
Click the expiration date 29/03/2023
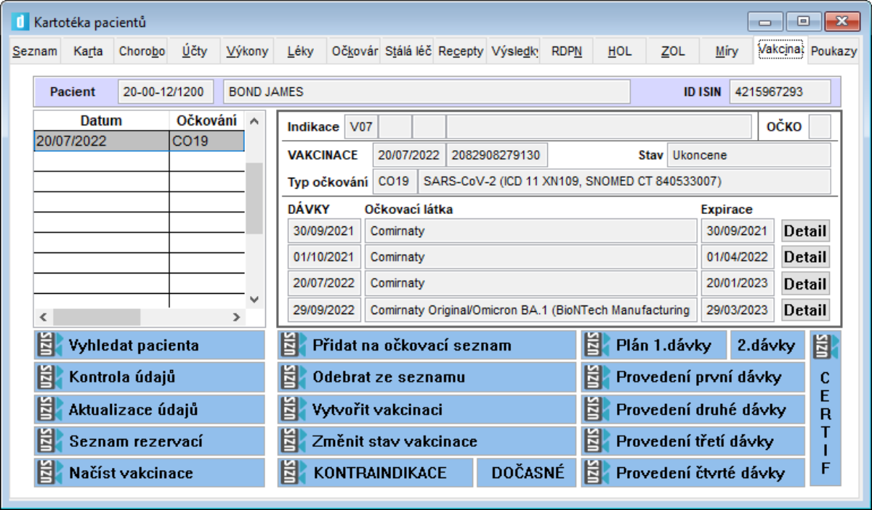(738, 310)
